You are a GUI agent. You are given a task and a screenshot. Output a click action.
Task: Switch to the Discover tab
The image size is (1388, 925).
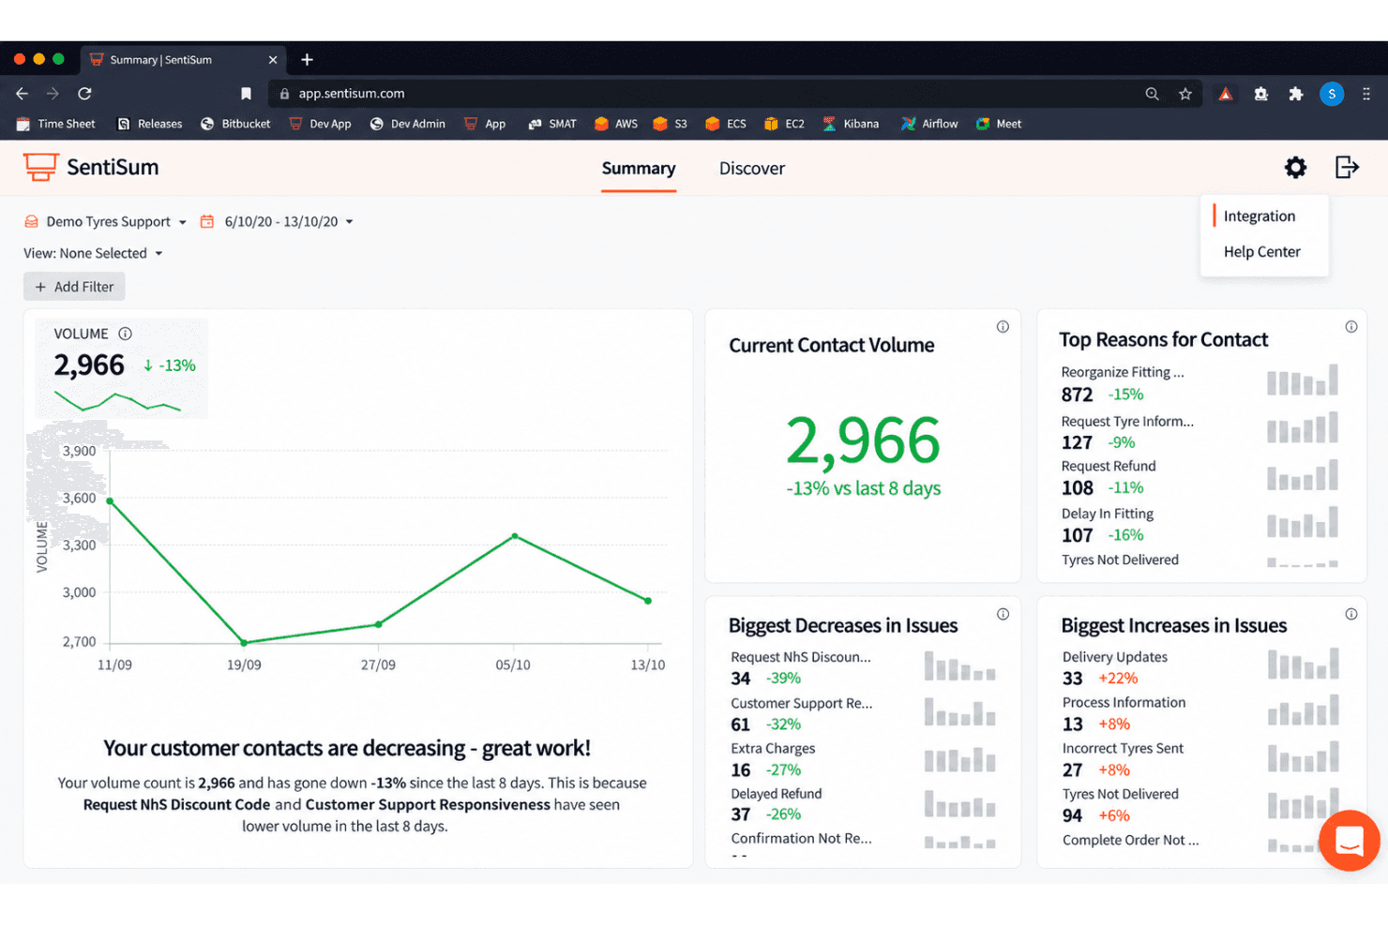tap(752, 169)
